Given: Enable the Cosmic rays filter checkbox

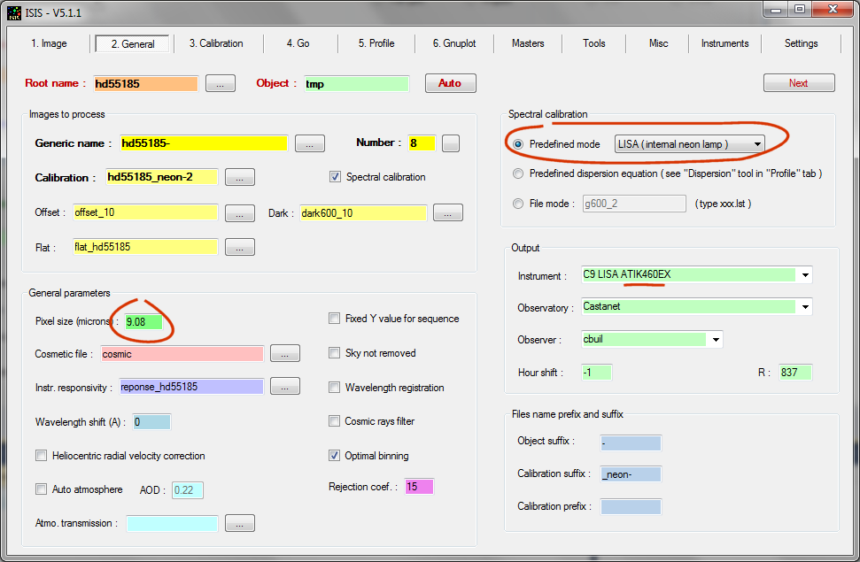Looking at the screenshot, I should tap(335, 421).
